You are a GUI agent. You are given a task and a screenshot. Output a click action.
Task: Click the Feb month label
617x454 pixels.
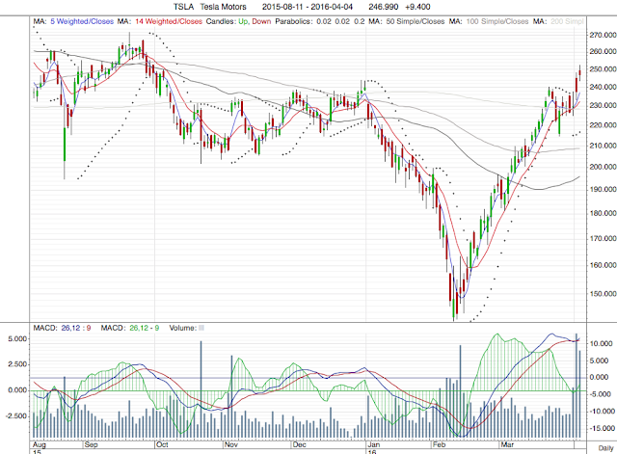439,444
